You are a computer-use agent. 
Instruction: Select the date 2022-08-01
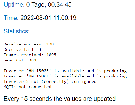pos(36,18)
